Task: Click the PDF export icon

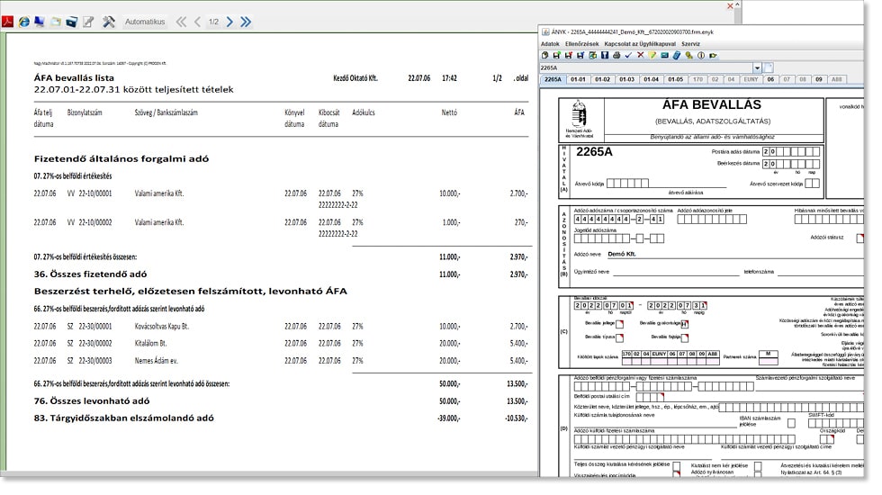Action: [x=7, y=22]
